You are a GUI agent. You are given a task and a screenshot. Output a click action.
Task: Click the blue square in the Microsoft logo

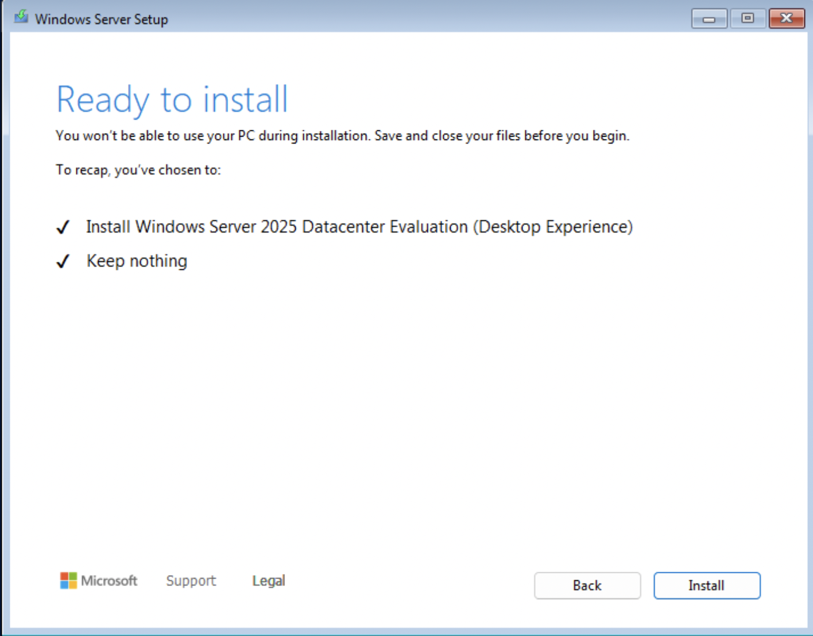64,584
